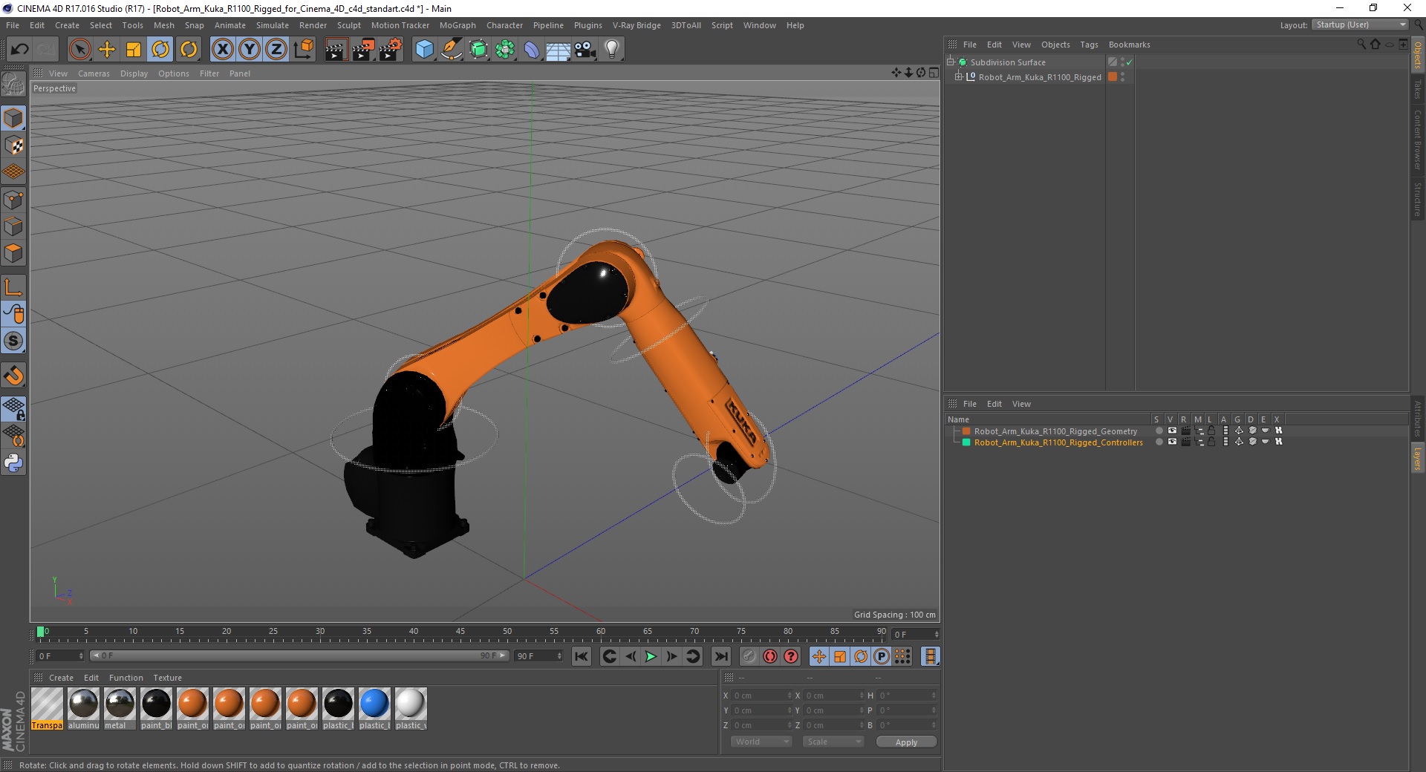Viewport: 1426px width, 772px height.
Task: Expand Robot_Arm_Kuka_R1100_Rigged object
Action: click(x=958, y=76)
